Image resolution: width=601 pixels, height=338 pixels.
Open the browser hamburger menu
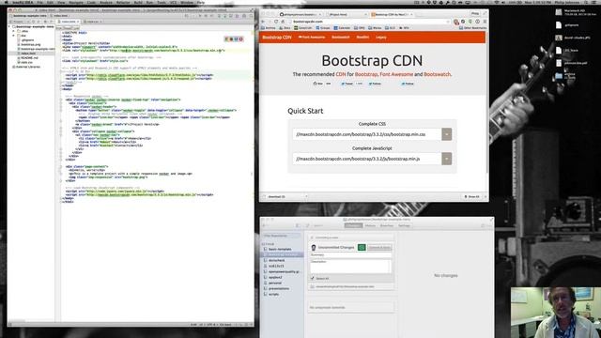click(485, 22)
